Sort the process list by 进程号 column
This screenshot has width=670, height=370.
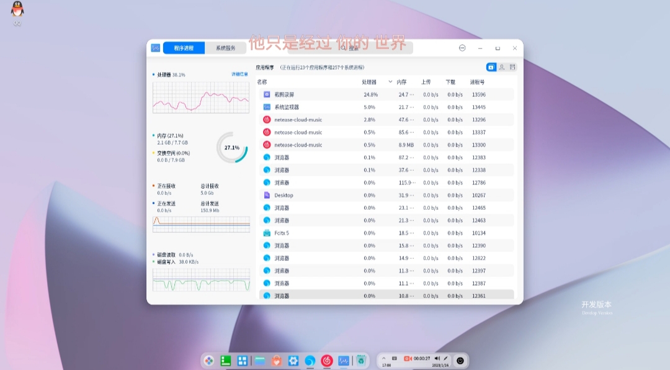click(477, 82)
